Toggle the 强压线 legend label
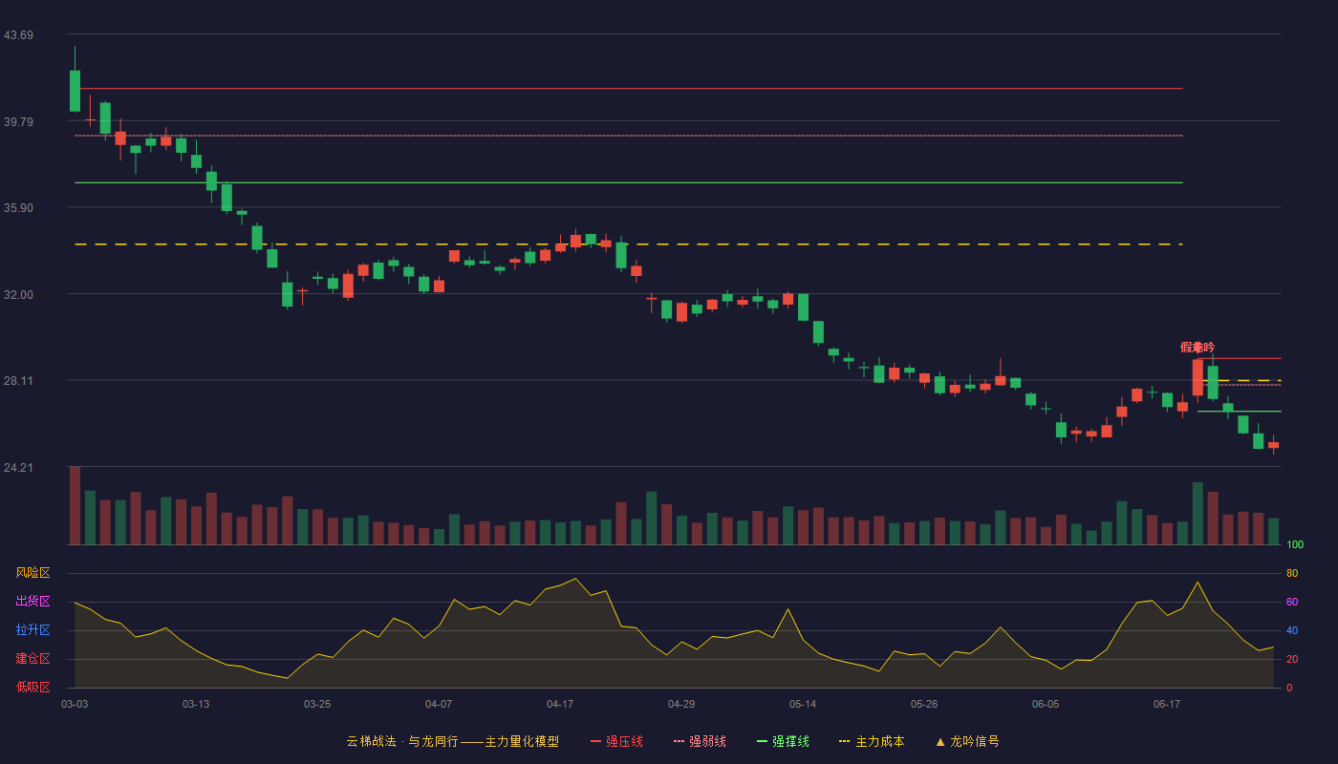Screen dimensions: 1338x764 pos(624,741)
